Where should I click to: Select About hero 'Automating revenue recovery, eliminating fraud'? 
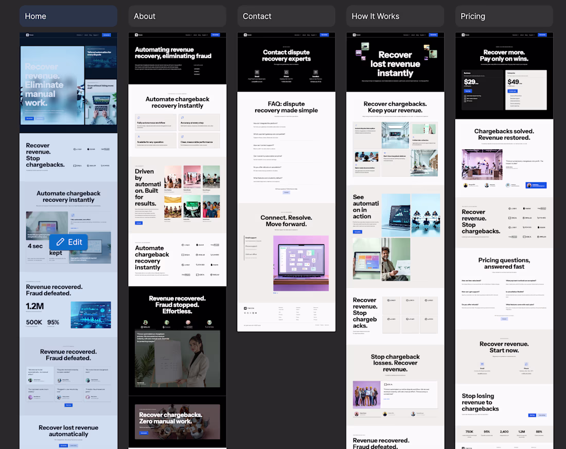pyautogui.click(x=177, y=61)
